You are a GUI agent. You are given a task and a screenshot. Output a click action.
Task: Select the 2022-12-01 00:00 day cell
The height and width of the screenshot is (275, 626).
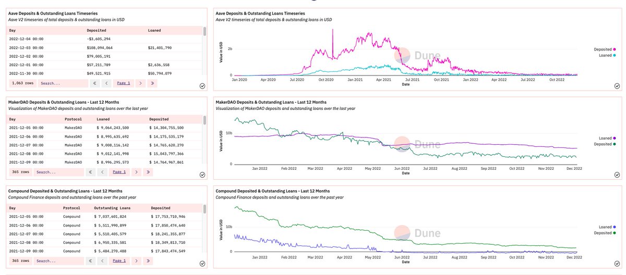[x=26, y=65]
